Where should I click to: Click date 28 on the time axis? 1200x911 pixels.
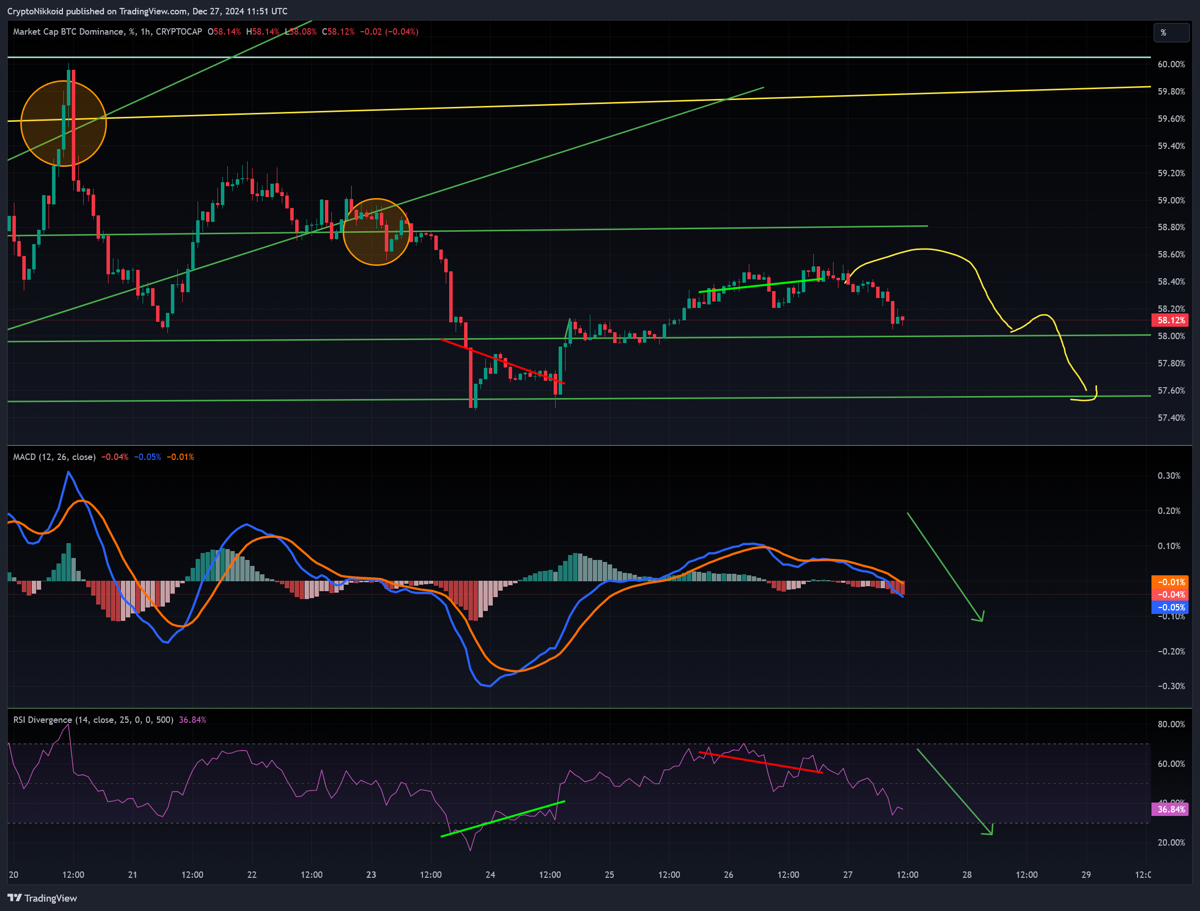coord(967,875)
